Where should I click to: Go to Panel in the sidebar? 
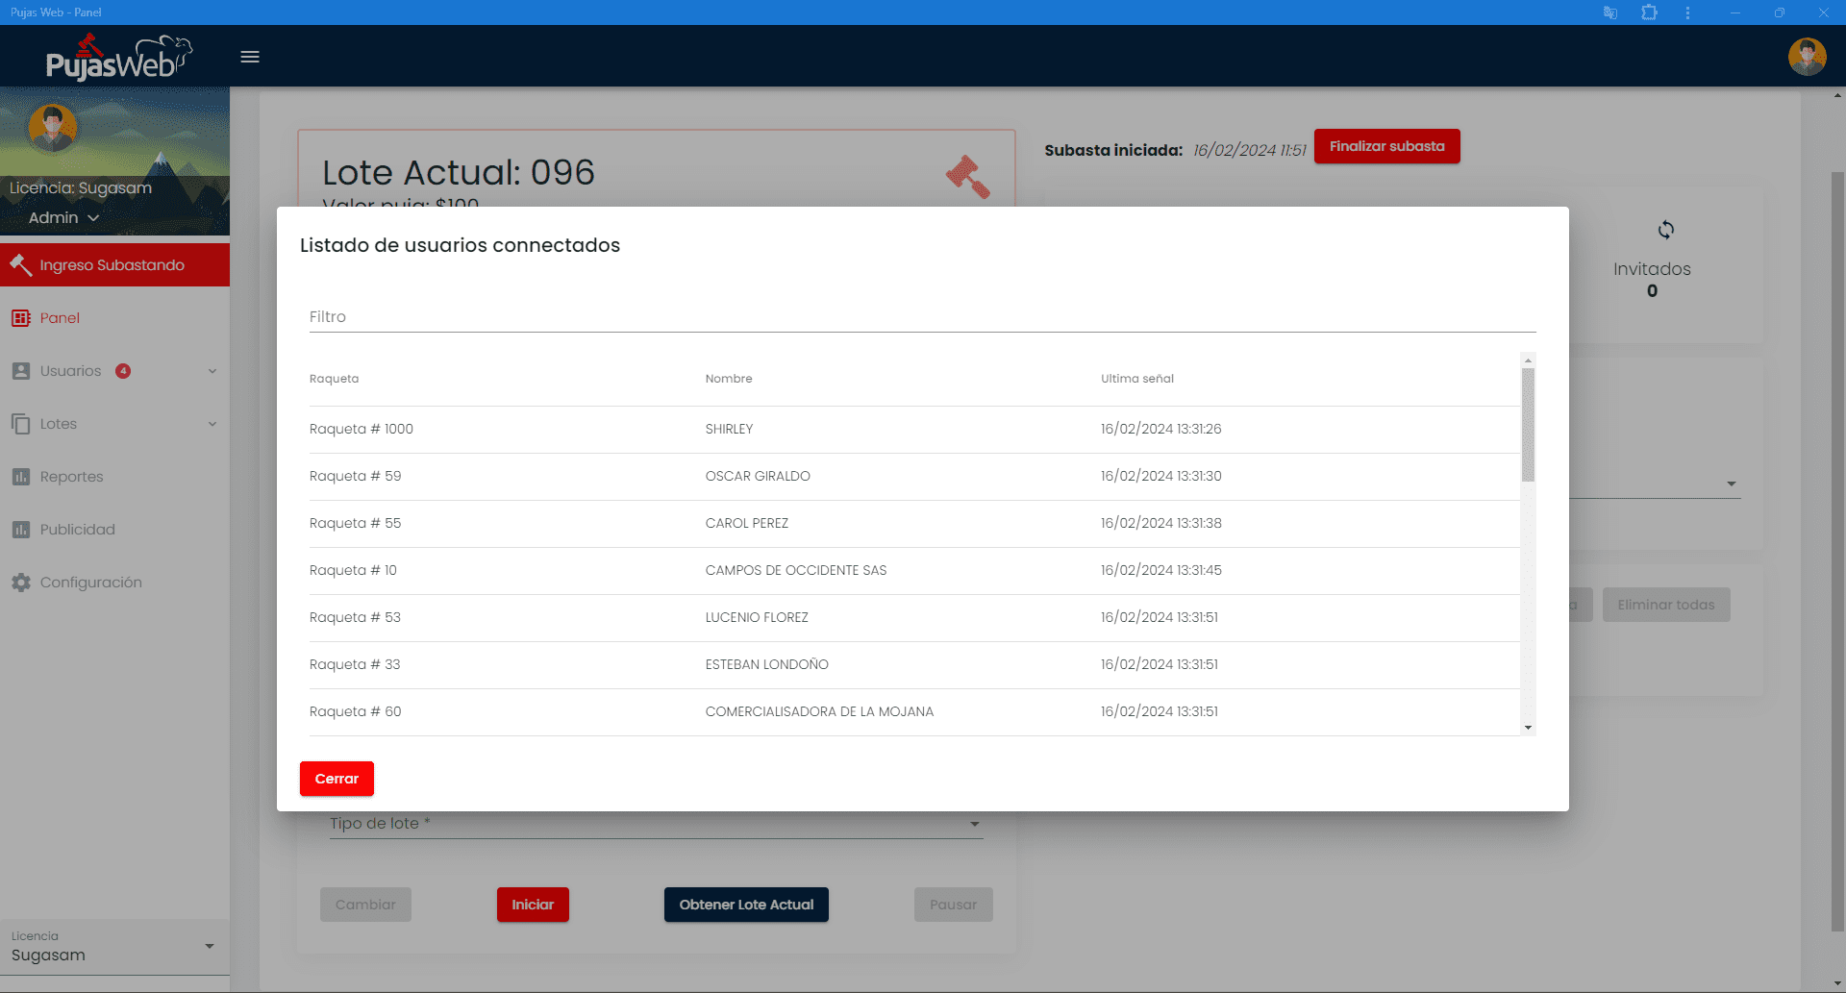tap(60, 318)
